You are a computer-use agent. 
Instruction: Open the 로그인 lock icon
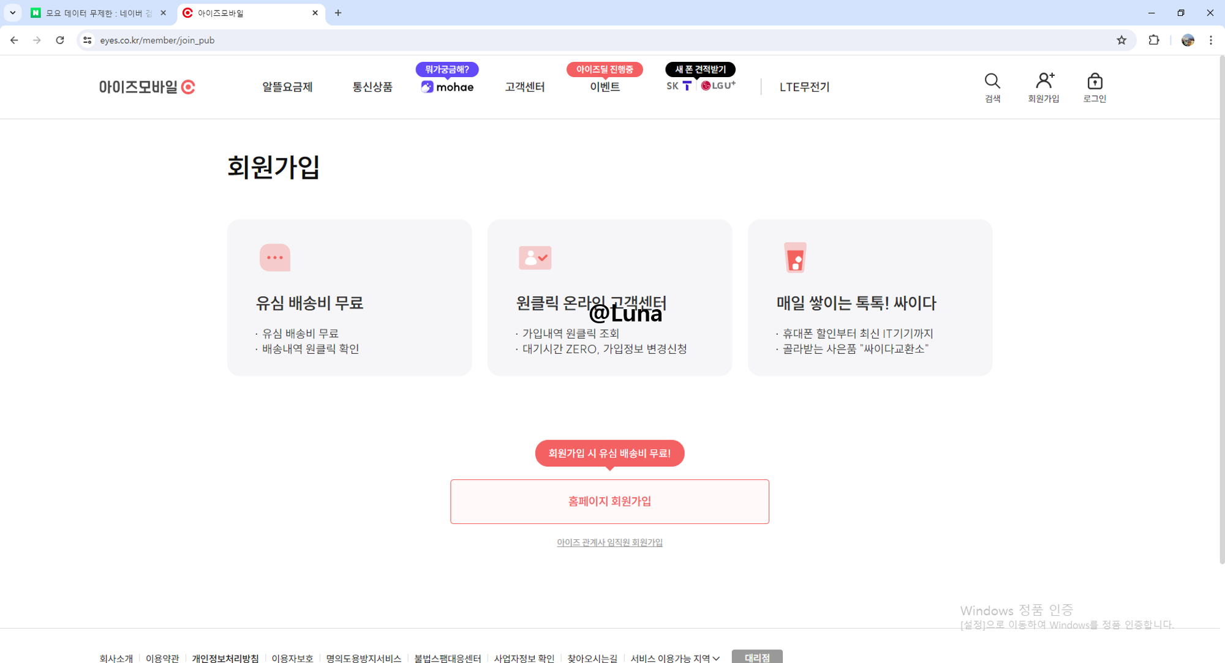(x=1095, y=81)
